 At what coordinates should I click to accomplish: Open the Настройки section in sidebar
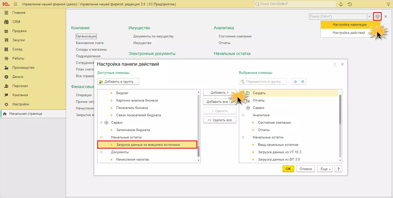[21, 104]
